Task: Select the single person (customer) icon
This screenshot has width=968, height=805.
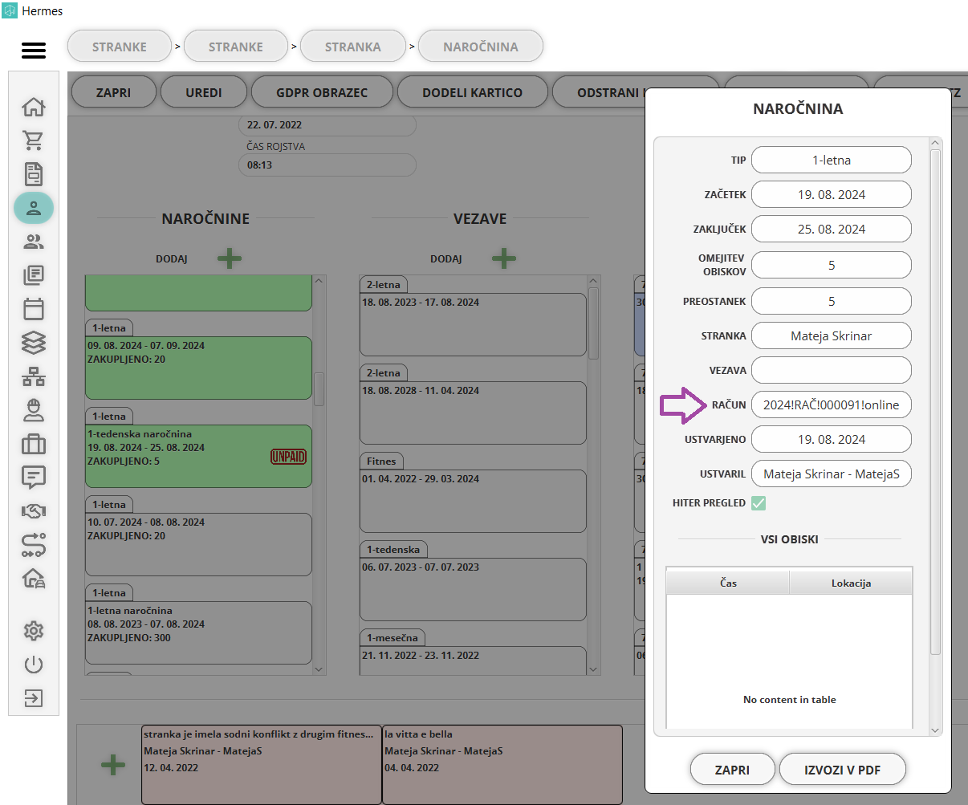Action: (x=34, y=208)
